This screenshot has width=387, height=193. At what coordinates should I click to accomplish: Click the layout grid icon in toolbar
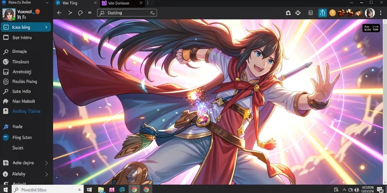pyautogui.click(x=311, y=13)
